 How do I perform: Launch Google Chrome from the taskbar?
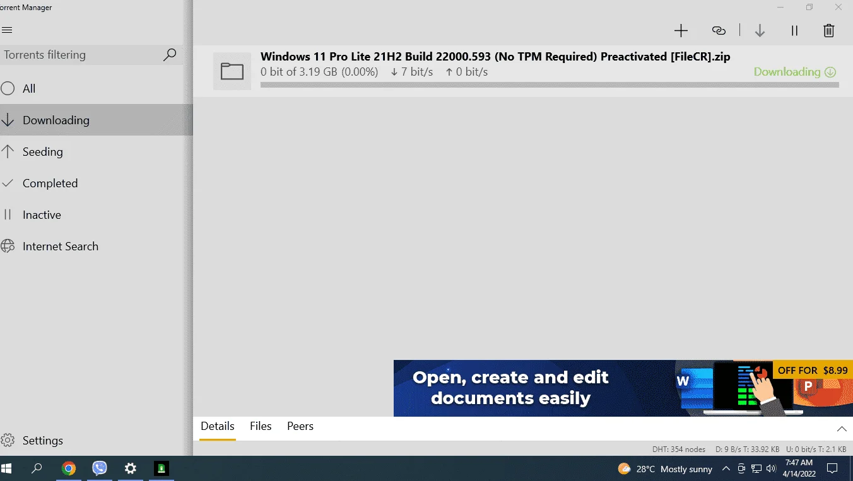click(x=69, y=468)
